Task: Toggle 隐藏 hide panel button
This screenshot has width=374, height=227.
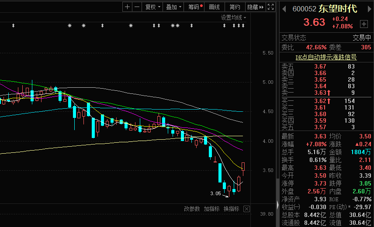Action: pos(255,7)
